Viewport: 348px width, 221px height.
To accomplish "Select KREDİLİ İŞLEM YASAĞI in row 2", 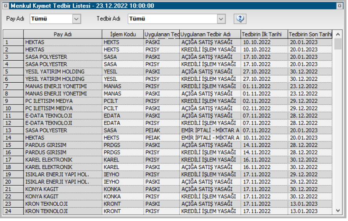I will pyautogui.click(x=208, y=49).
